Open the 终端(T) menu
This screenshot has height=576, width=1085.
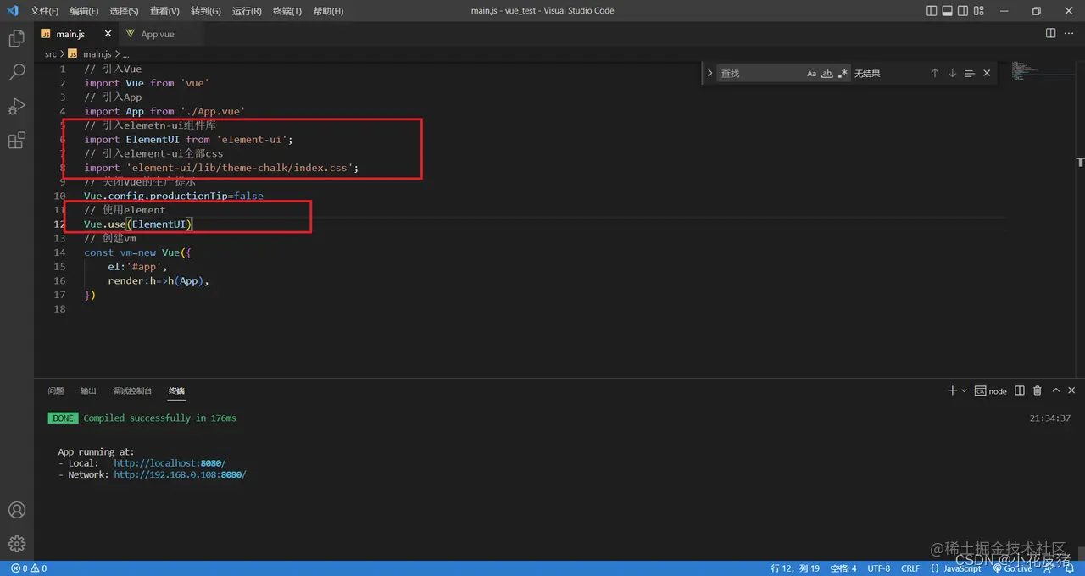tap(287, 11)
